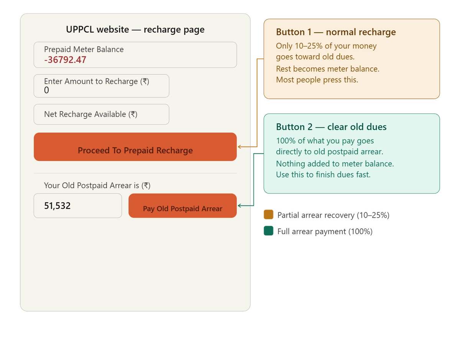The height and width of the screenshot is (338, 460).
Task: Click the 'Use this to finish dues fast.' text
Action: click(x=323, y=175)
